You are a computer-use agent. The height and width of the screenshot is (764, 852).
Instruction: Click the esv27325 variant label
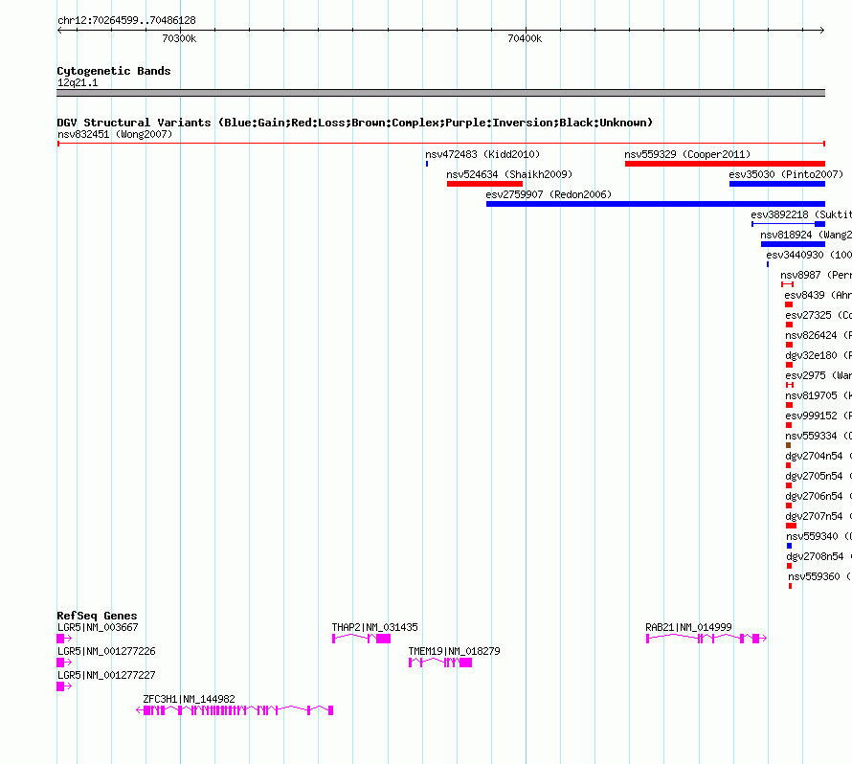point(818,315)
